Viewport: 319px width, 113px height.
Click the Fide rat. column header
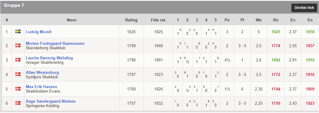pos(158,20)
